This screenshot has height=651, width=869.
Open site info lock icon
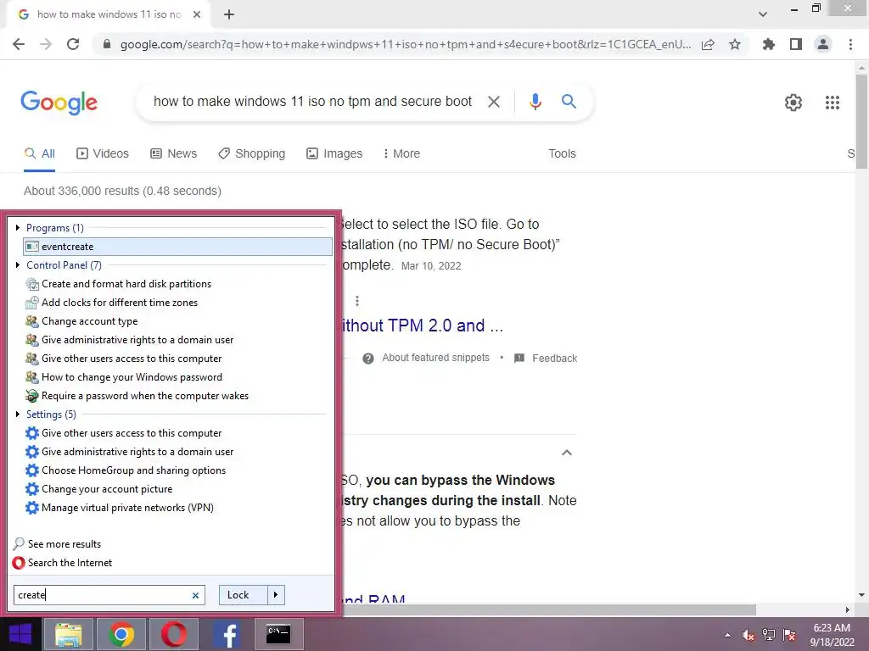(107, 44)
